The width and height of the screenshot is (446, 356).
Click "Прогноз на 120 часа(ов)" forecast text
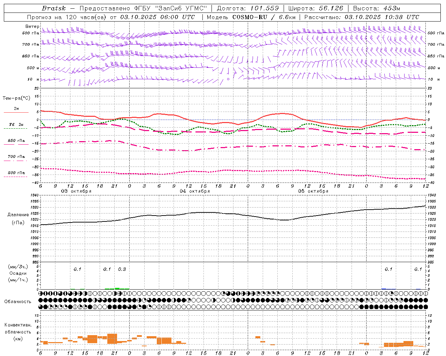[x=67, y=17]
